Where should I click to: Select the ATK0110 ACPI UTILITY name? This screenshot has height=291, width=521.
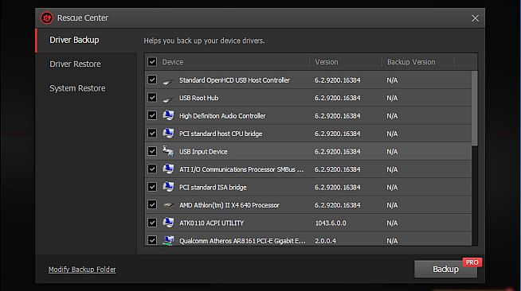coord(212,223)
